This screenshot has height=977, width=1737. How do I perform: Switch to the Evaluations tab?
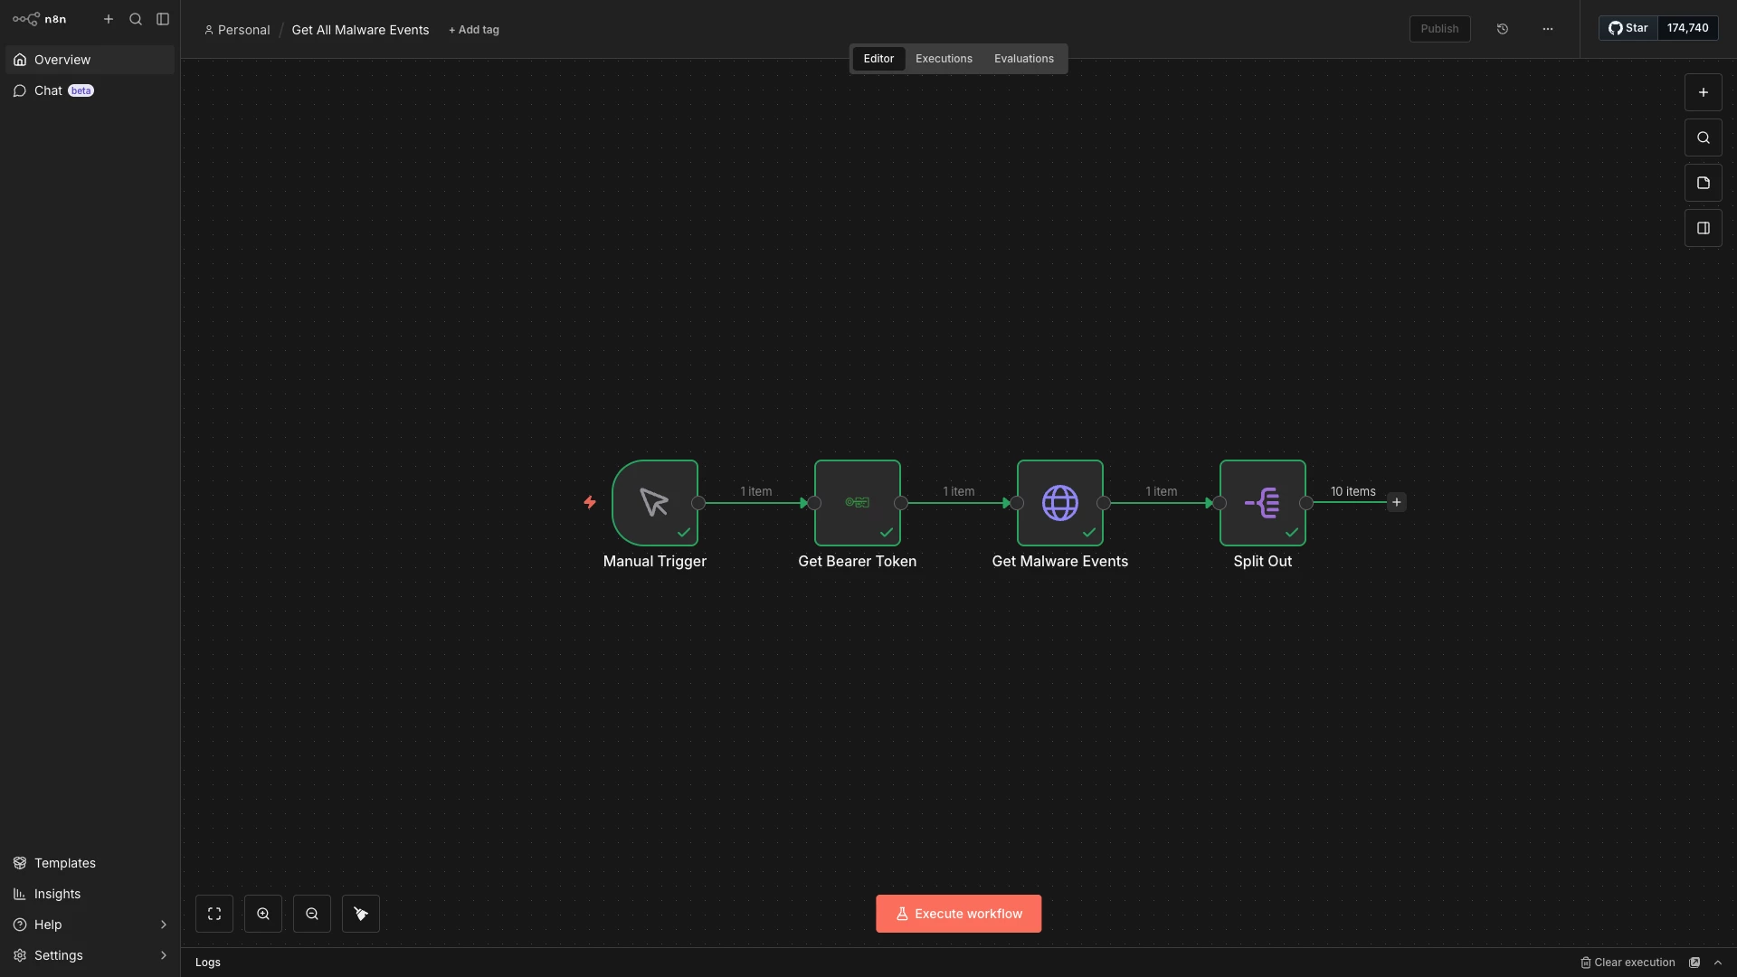click(1023, 59)
